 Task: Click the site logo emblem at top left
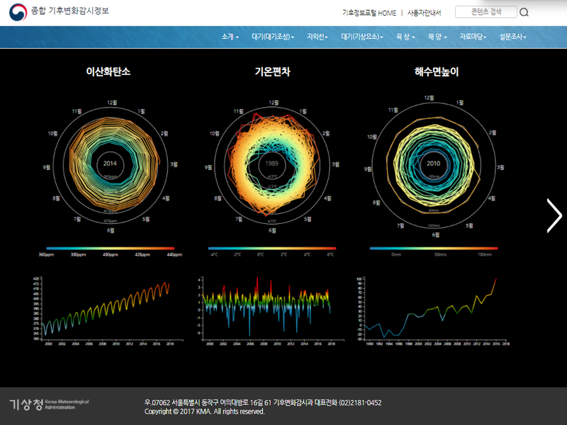tap(17, 13)
